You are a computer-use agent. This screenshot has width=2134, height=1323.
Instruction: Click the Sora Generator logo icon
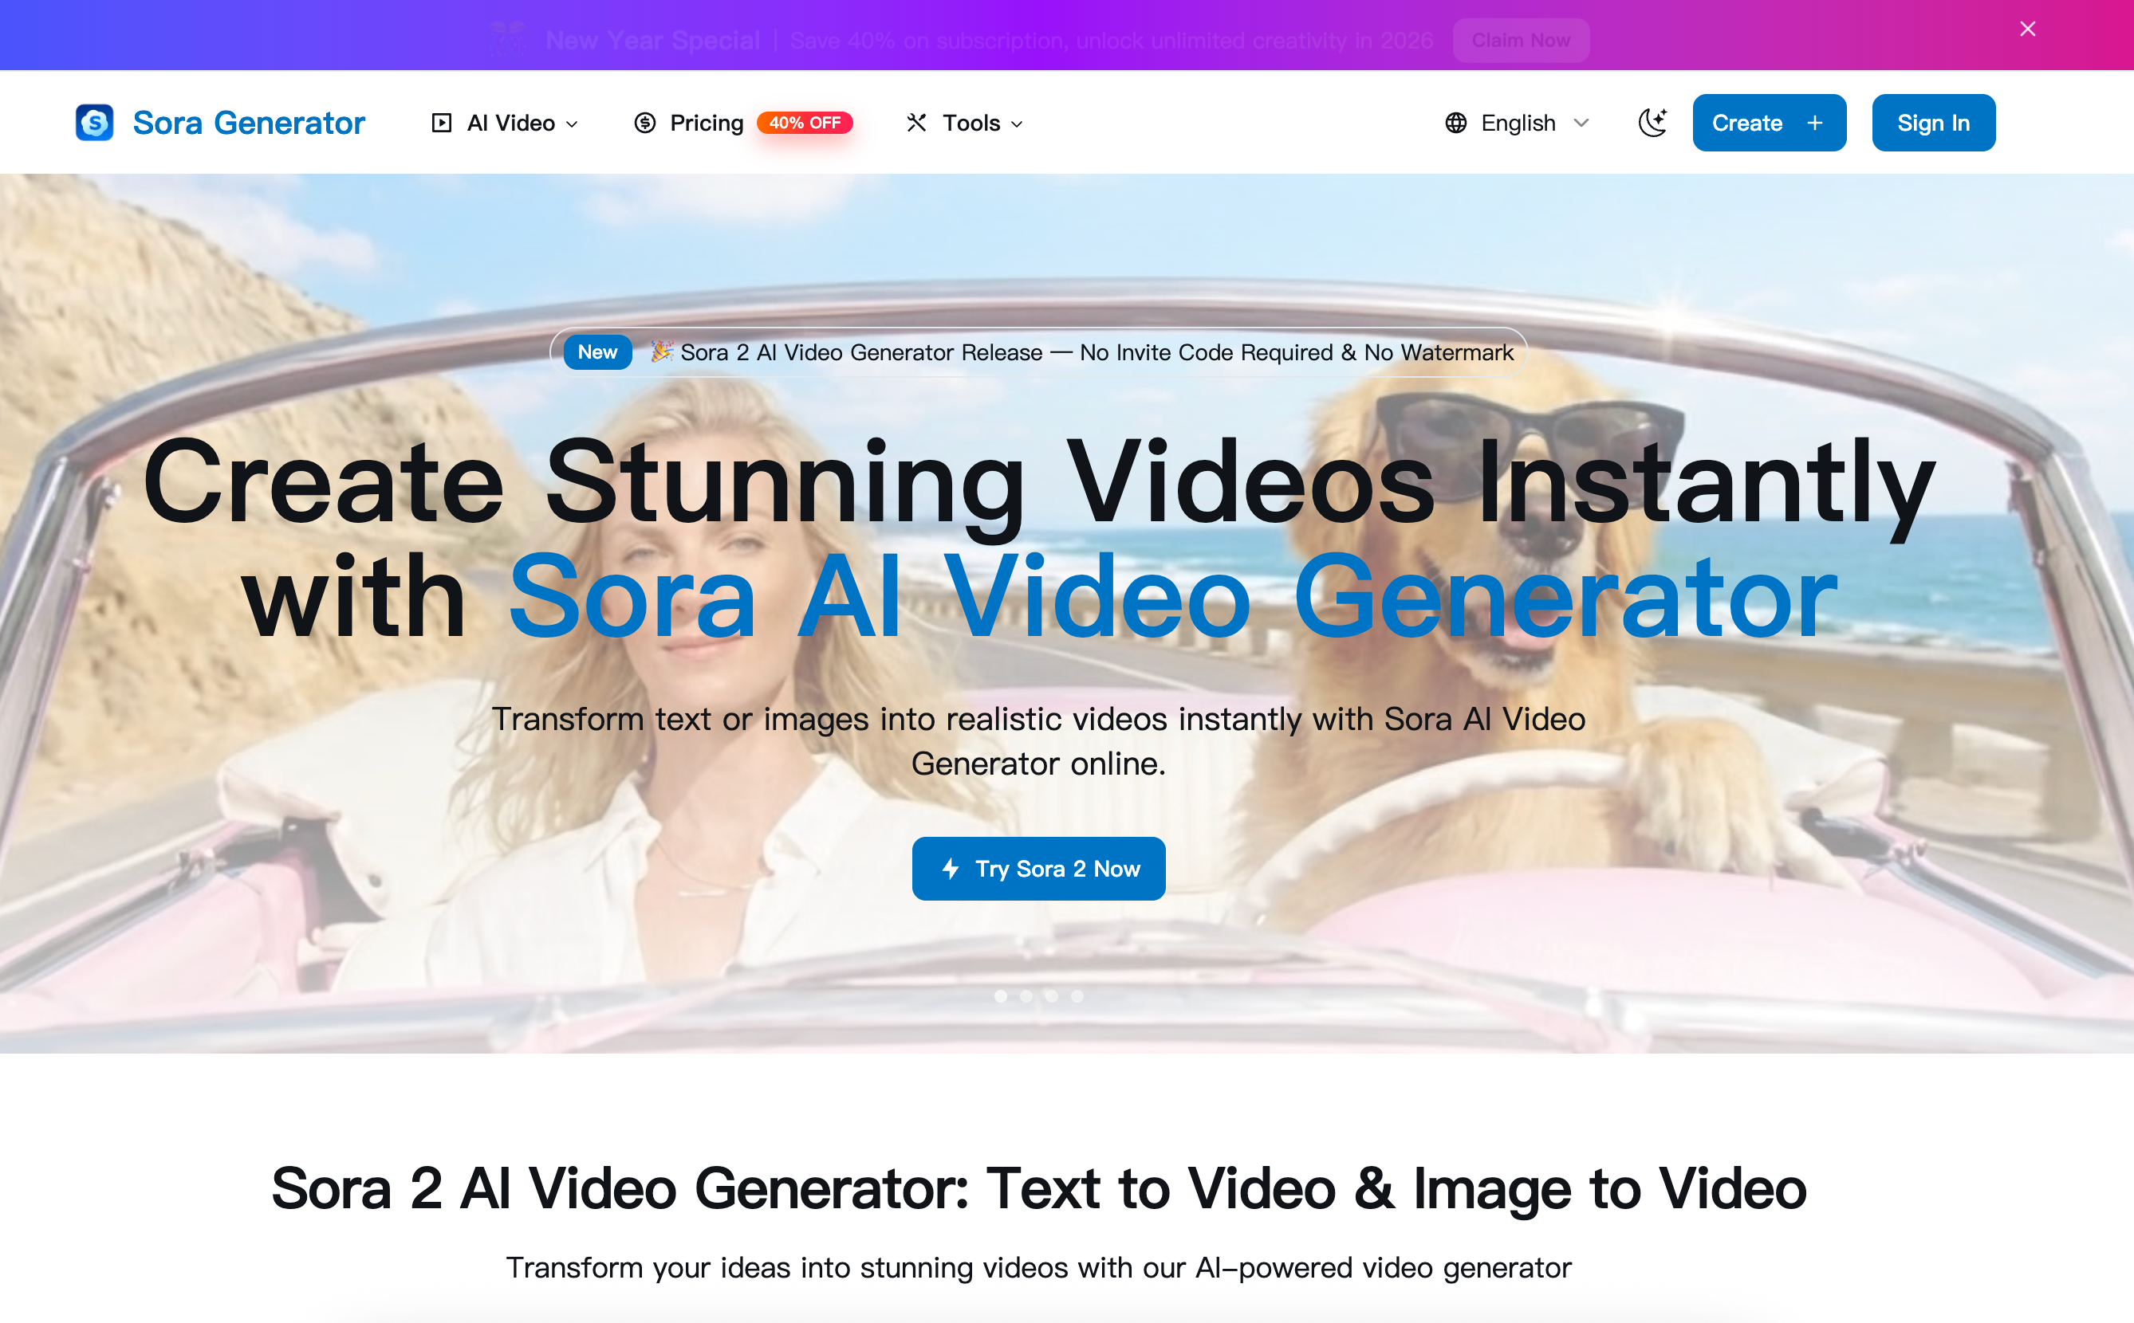click(95, 123)
